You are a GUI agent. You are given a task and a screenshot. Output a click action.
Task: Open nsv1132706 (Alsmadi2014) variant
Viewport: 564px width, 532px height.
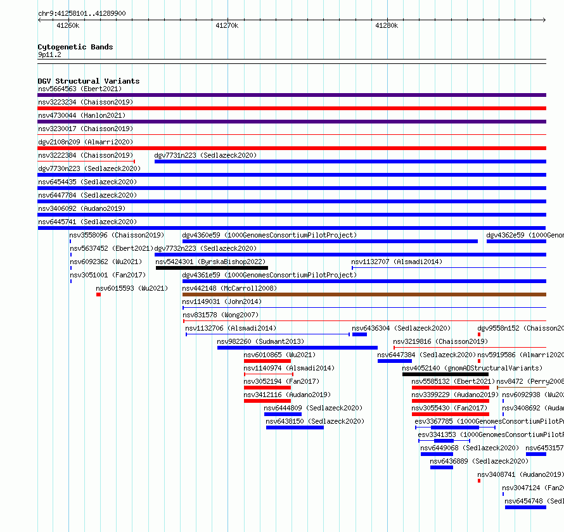pyautogui.click(x=231, y=328)
